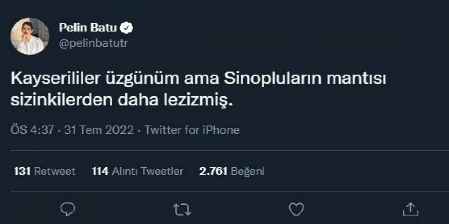This screenshot has width=449, height=224.
Task: Open the profile by clicking Pelin Batu's name
Action: point(89,28)
